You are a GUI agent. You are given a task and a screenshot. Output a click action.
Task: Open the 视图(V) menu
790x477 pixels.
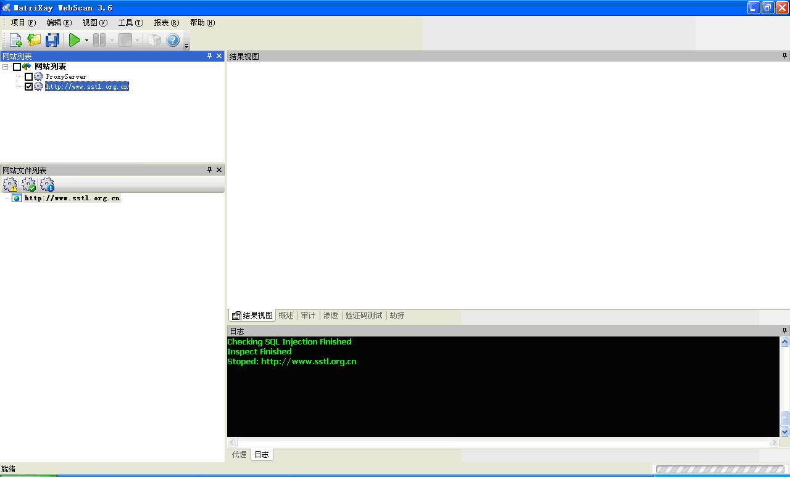pos(95,22)
